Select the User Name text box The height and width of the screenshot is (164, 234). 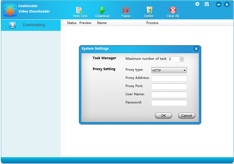point(169,95)
